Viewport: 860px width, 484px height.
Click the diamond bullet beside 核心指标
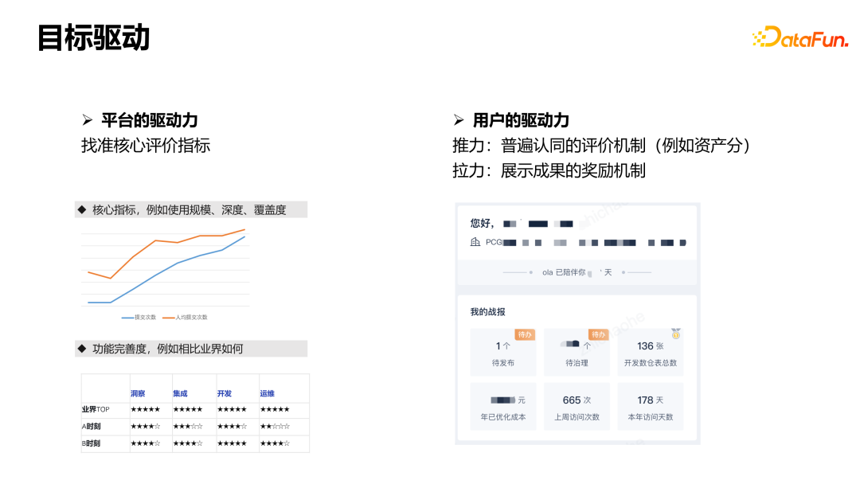click(x=81, y=209)
